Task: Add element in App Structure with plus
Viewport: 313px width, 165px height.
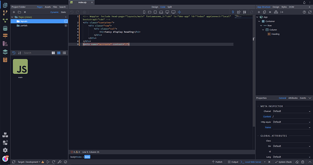Action: pos(259,12)
